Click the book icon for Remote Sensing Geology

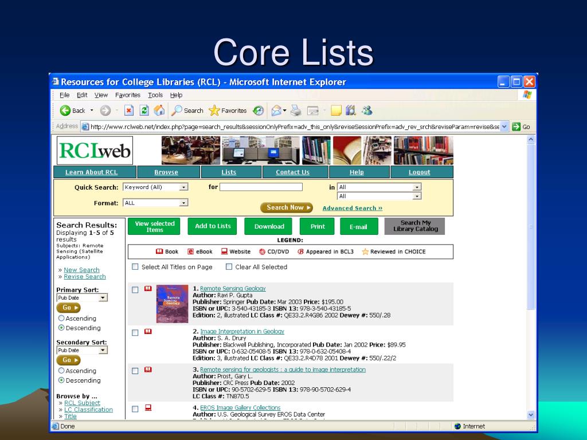point(148,289)
